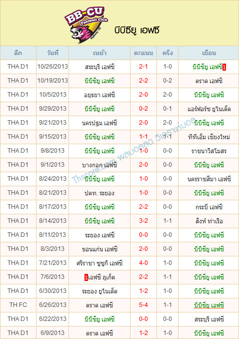Click the เหย้า column header
Viewport: 239px width, 339px height.
[x=99, y=53]
